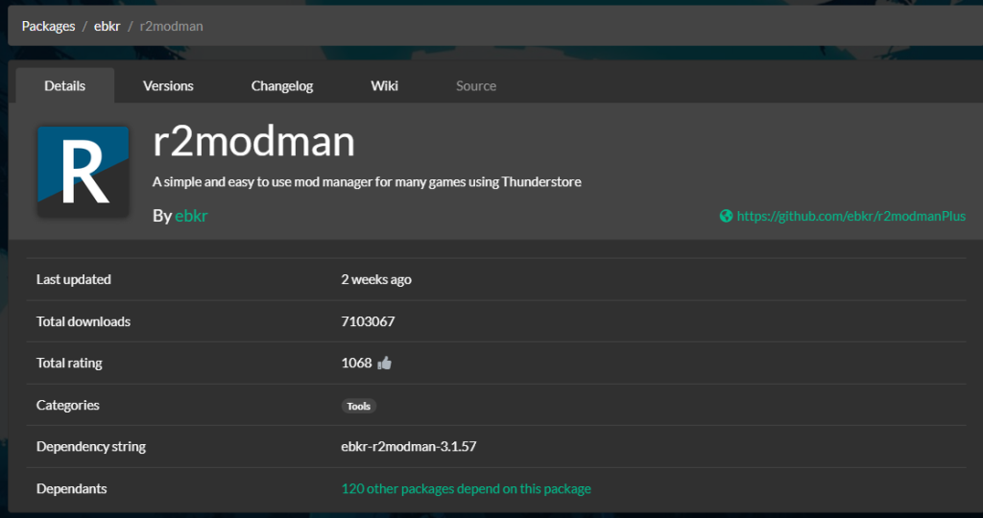Click the ebkr breadcrumb link
983x518 pixels.
[107, 26]
